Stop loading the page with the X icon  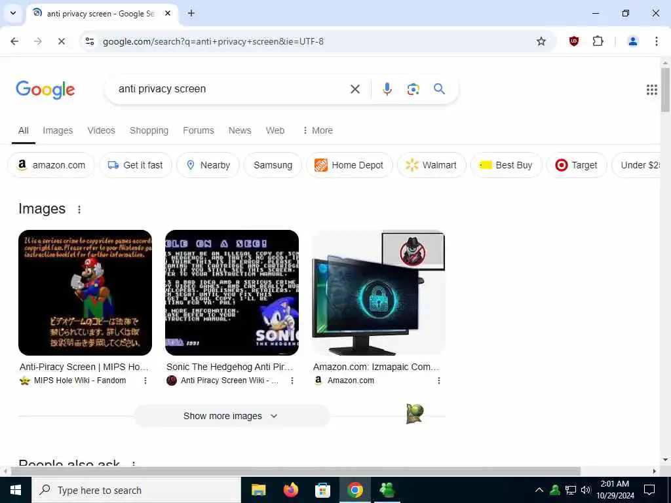(61, 41)
